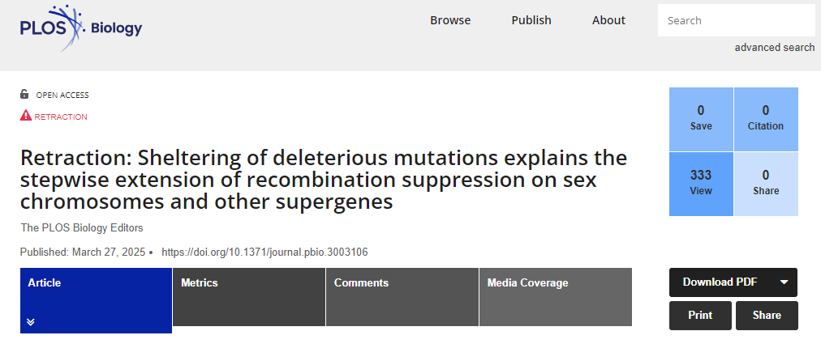Click the PLOS Biology logo
This screenshot has height=348, width=821.
(x=80, y=28)
